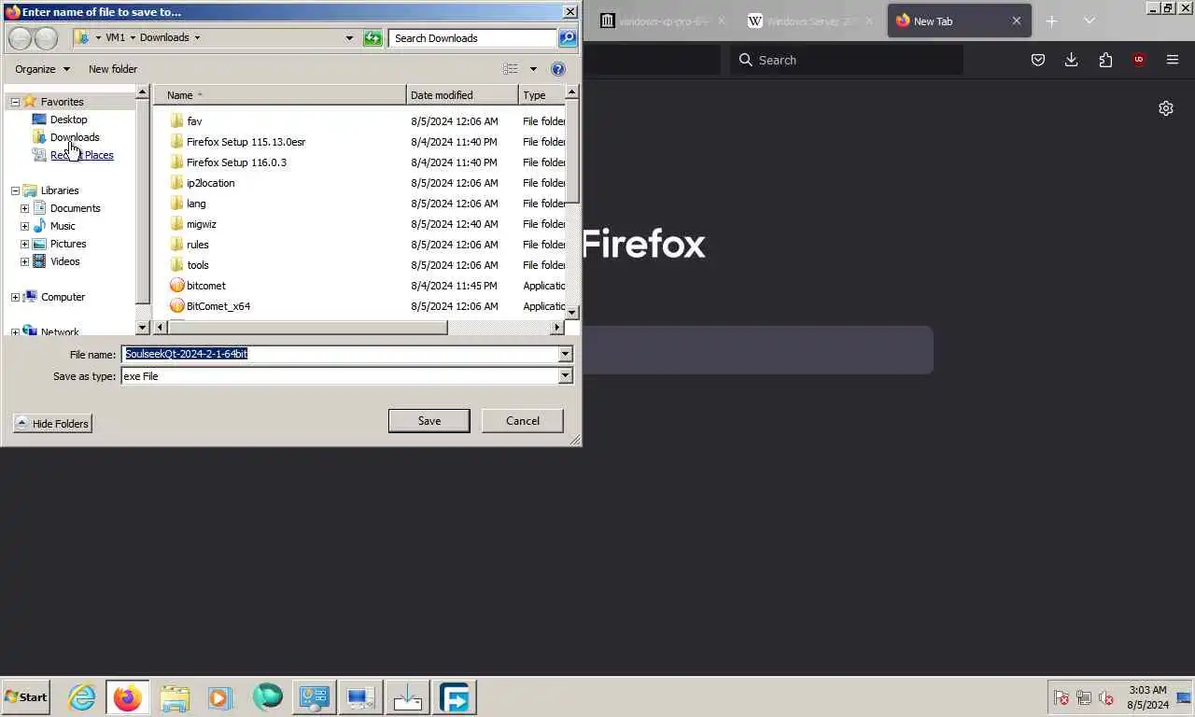Open Firefox hamburger application menu
The height and width of the screenshot is (717, 1195).
pyautogui.click(x=1173, y=60)
